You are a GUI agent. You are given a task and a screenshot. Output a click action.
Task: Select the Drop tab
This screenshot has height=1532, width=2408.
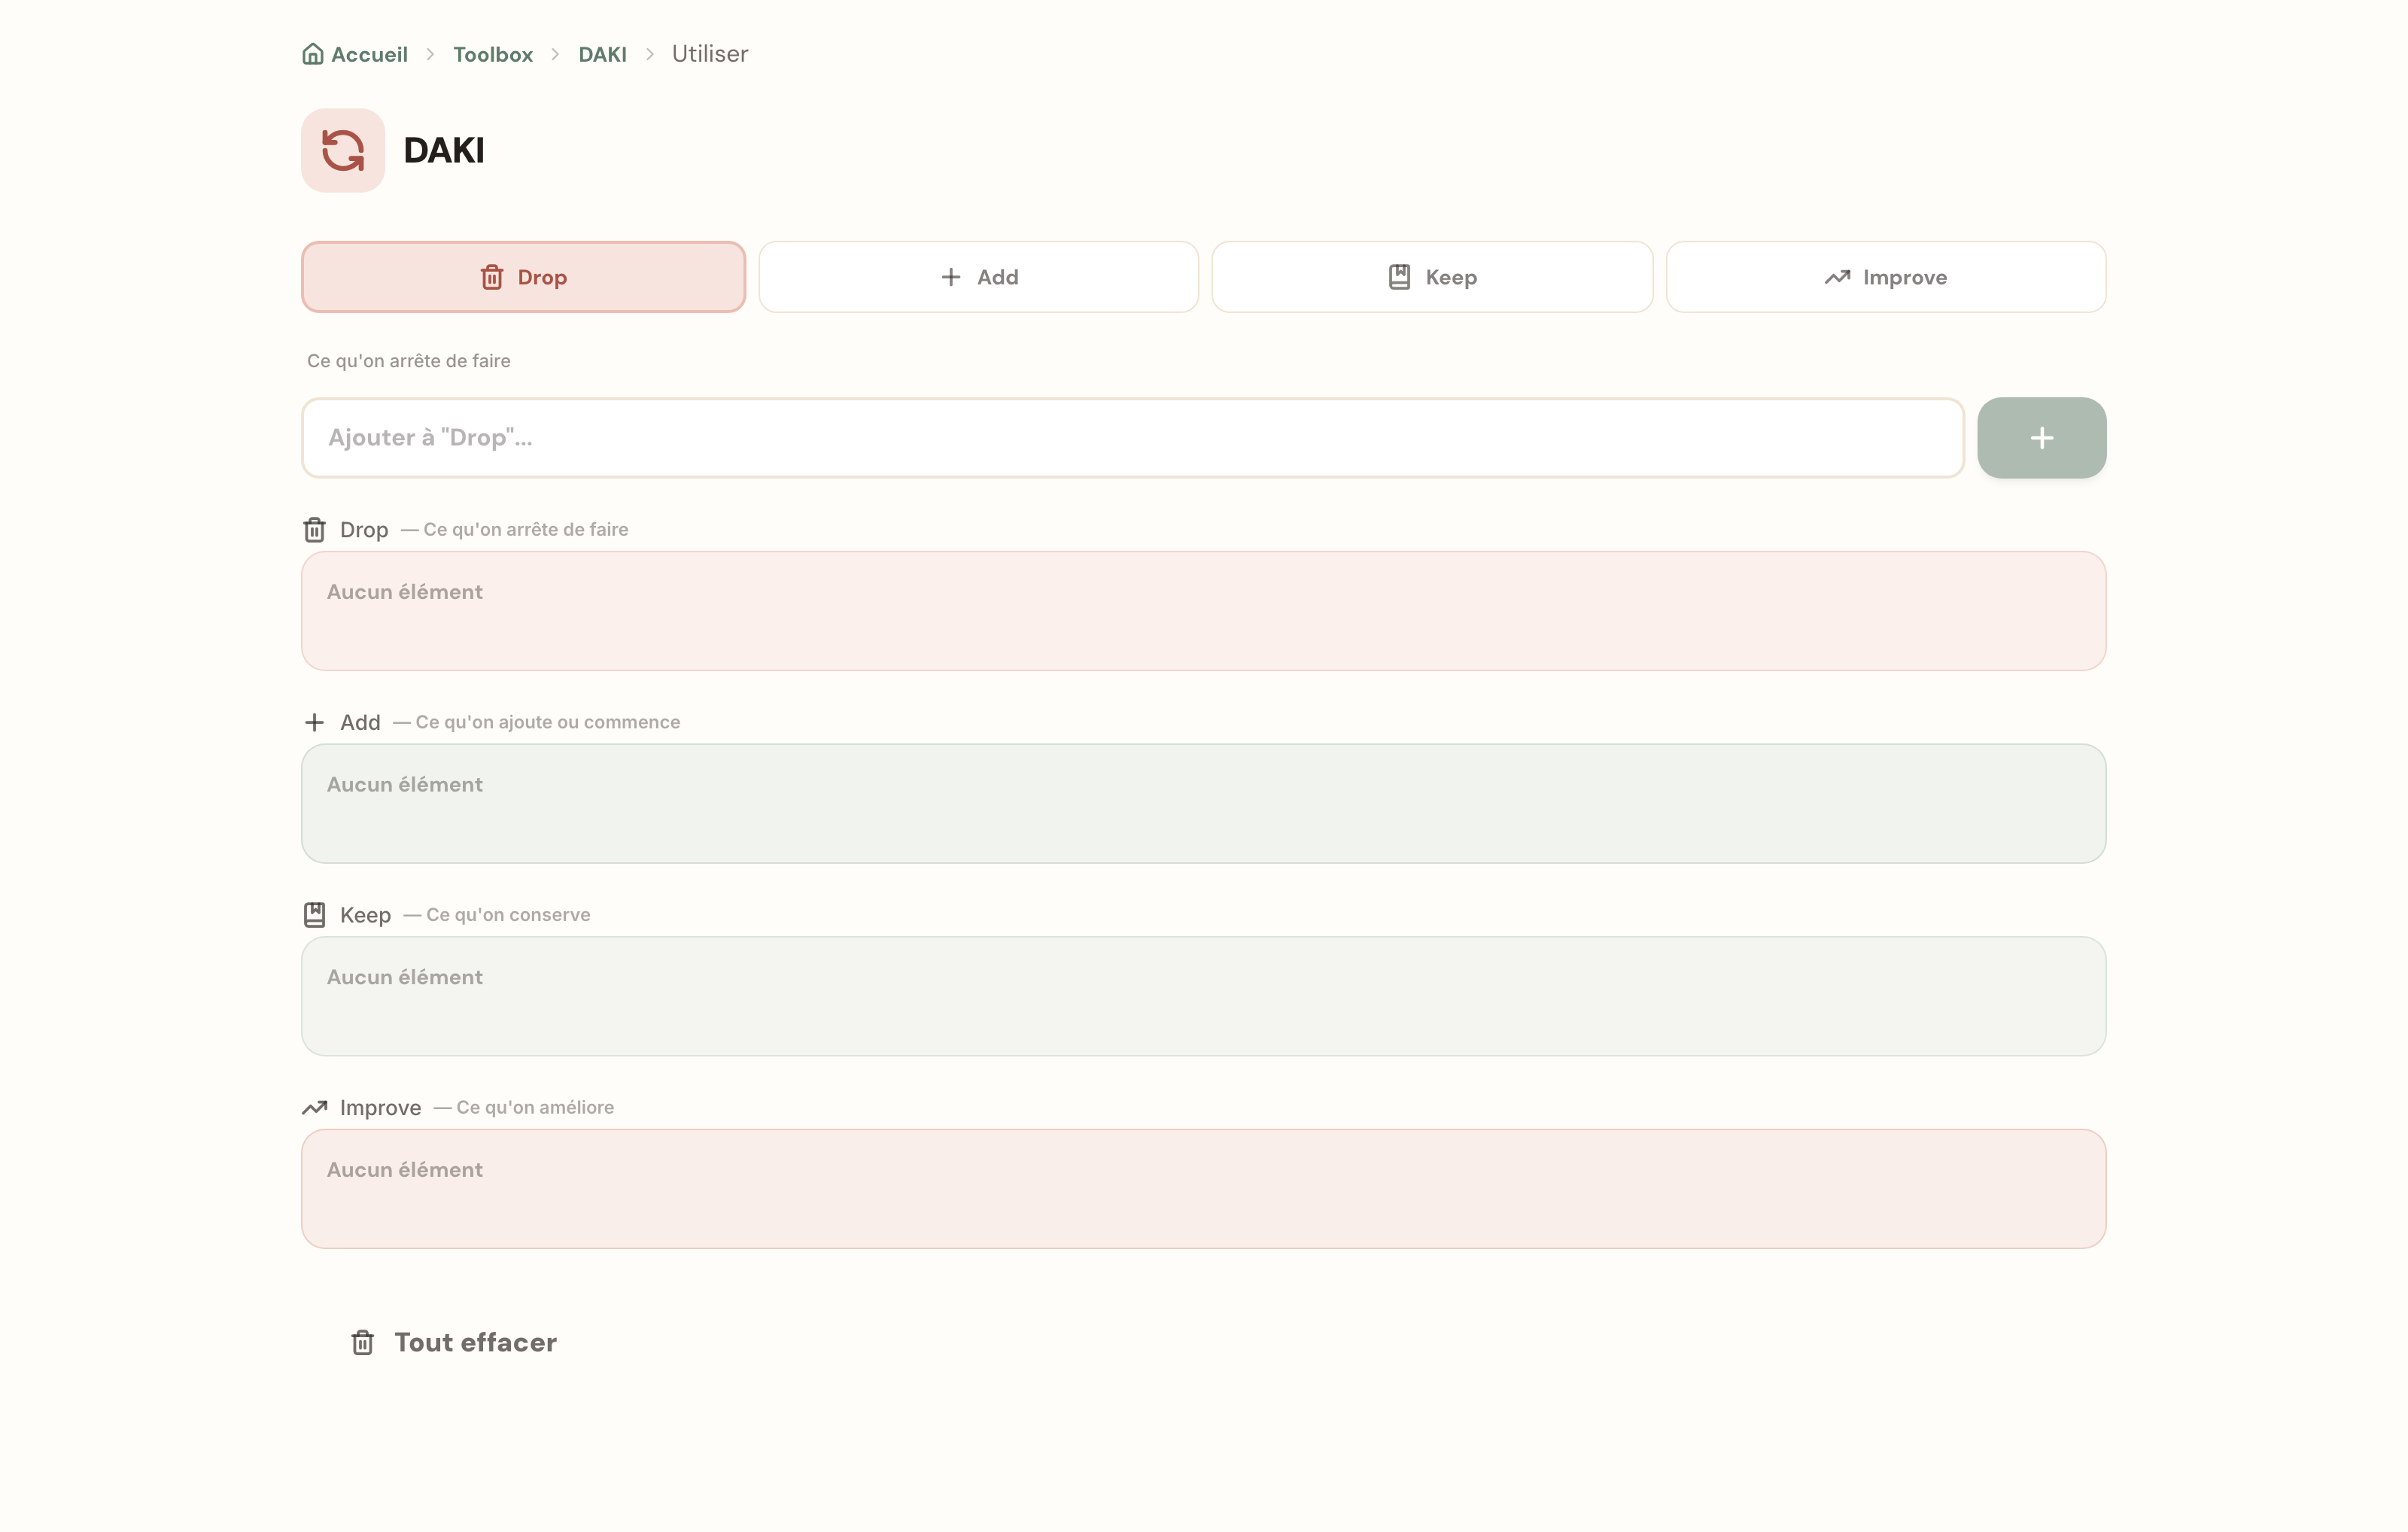(524, 277)
